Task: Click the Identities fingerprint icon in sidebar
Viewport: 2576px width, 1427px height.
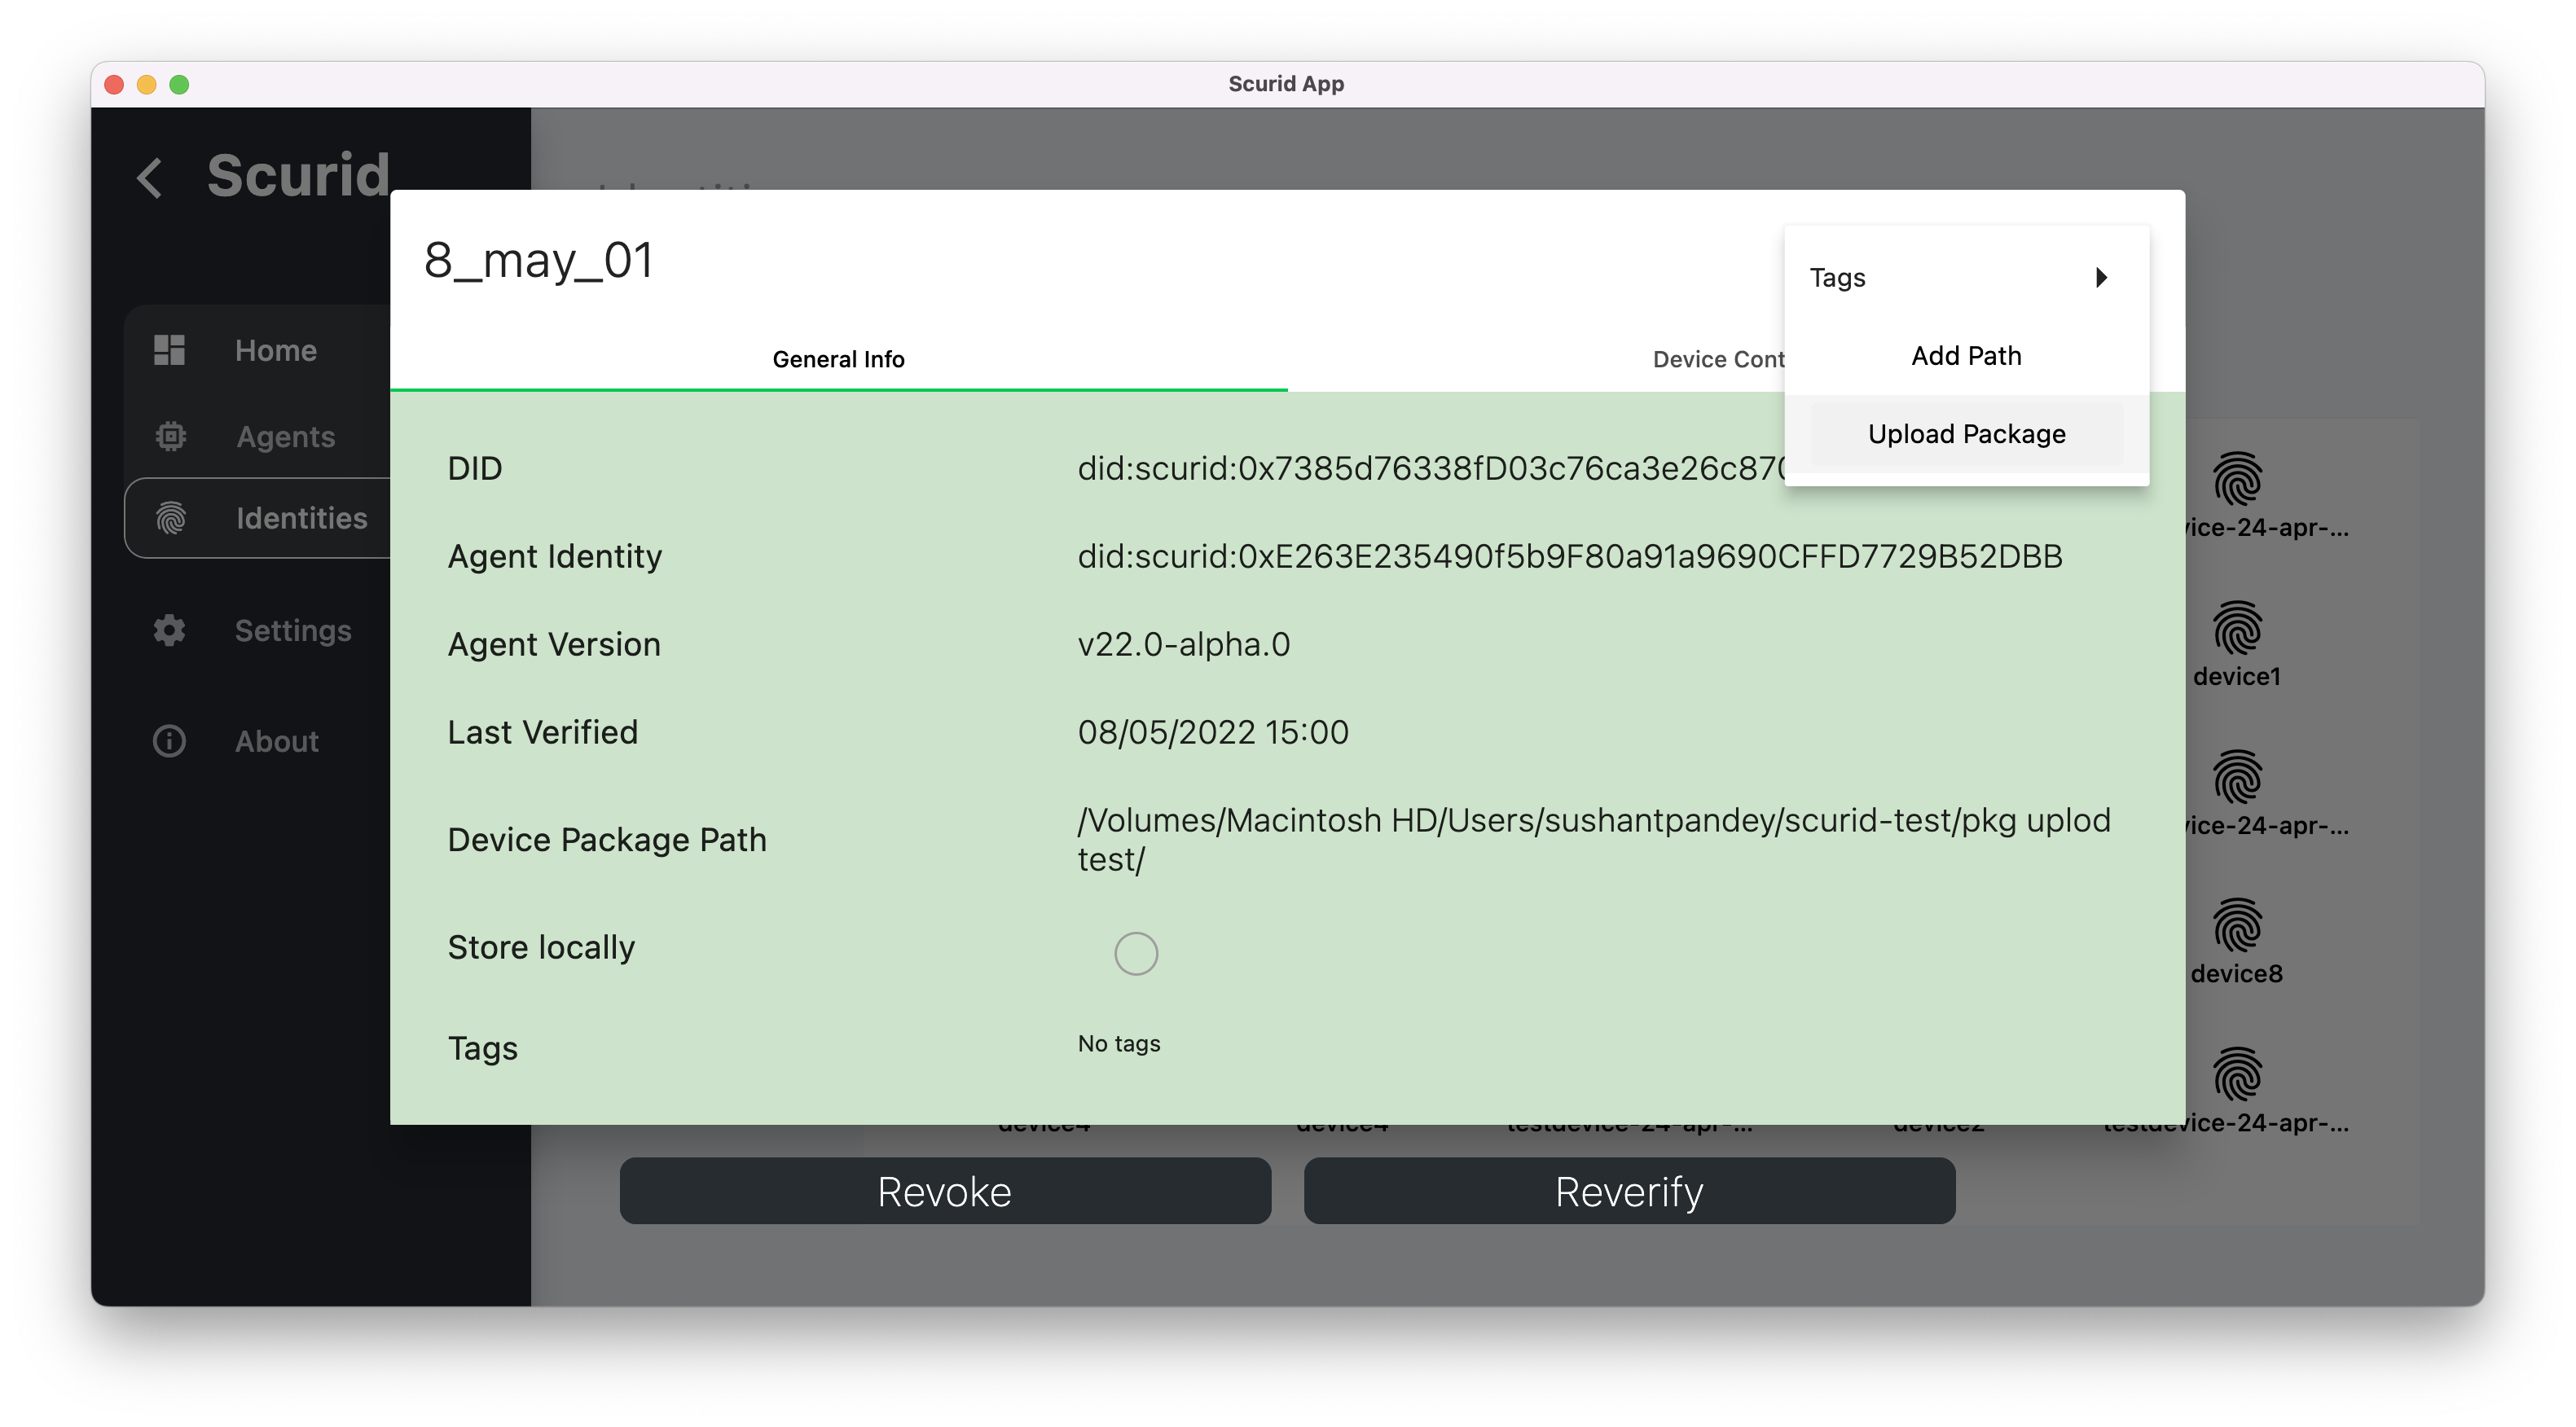Action: click(170, 518)
